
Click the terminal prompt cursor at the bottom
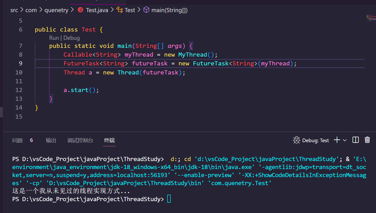169,199
